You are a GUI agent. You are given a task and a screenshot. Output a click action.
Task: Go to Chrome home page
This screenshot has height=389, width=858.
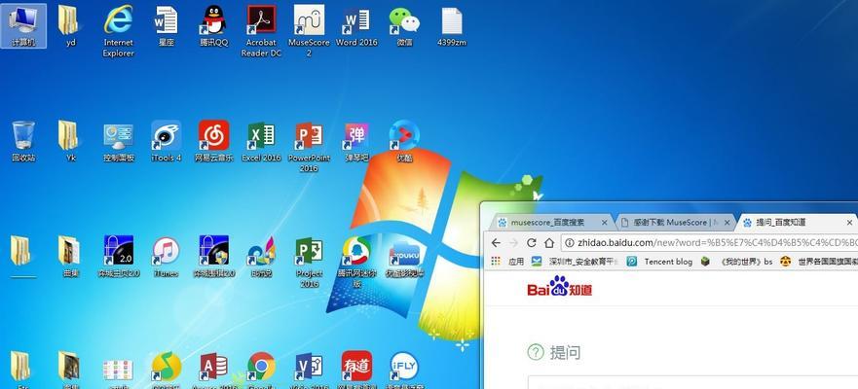pos(549,242)
